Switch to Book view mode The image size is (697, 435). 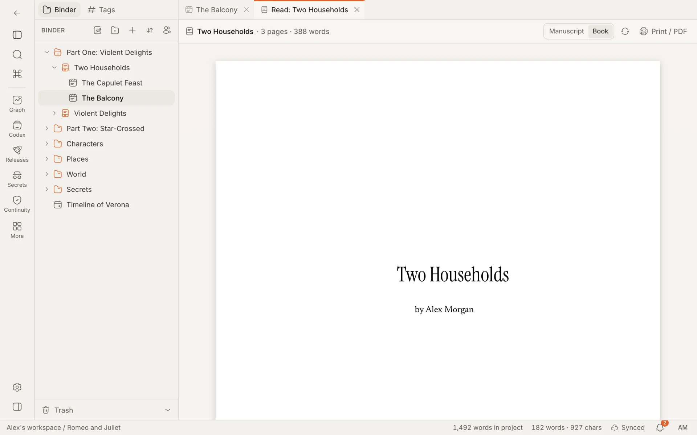click(600, 31)
